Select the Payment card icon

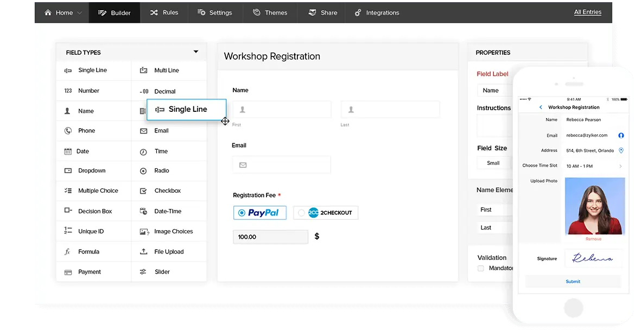coord(68,272)
